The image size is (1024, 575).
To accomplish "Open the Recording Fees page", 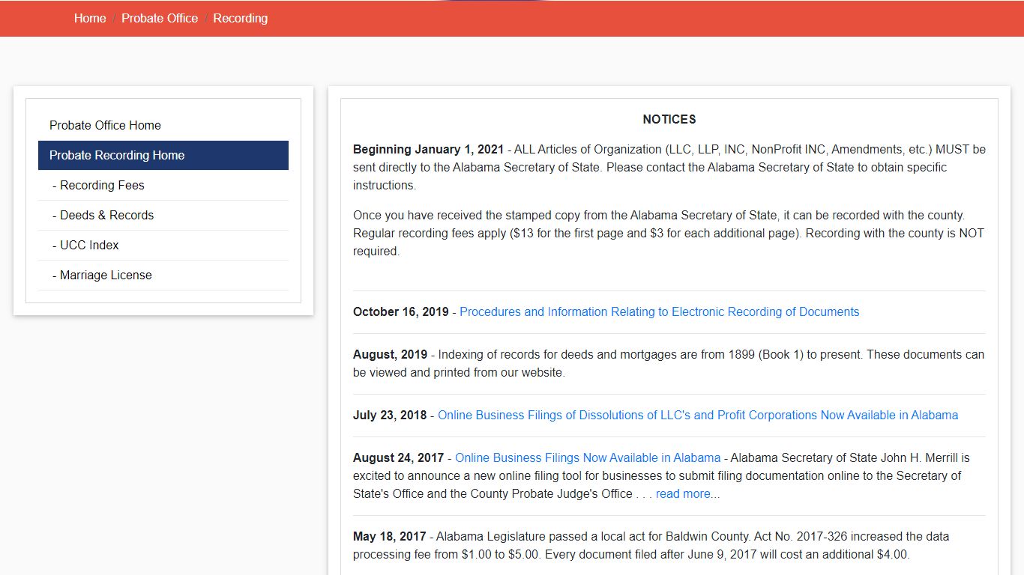I will click(x=163, y=185).
